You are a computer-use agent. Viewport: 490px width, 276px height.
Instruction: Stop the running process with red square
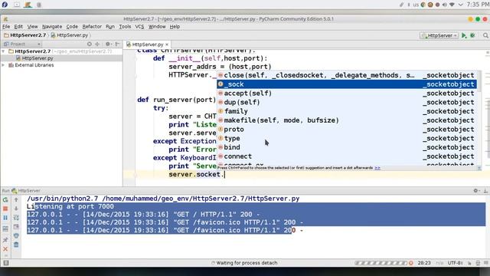click(x=5, y=209)
